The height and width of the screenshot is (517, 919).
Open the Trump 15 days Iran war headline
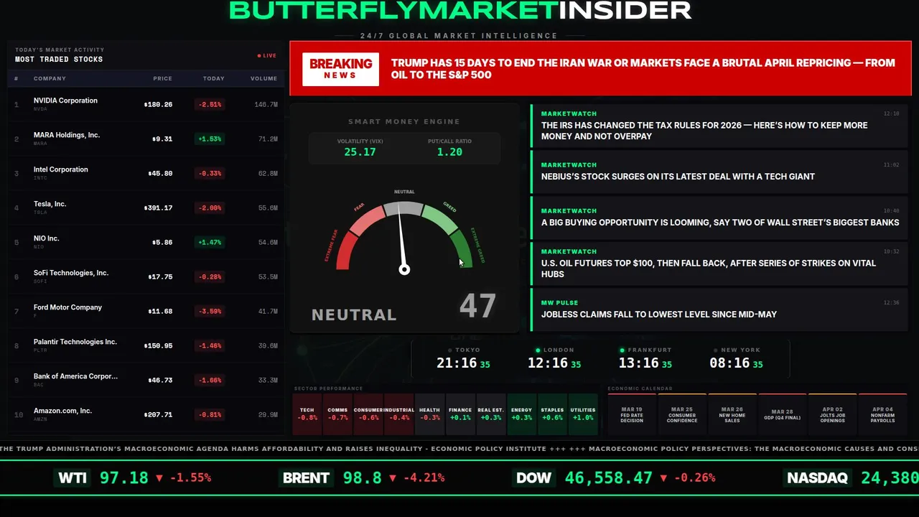tap(643, 69)
